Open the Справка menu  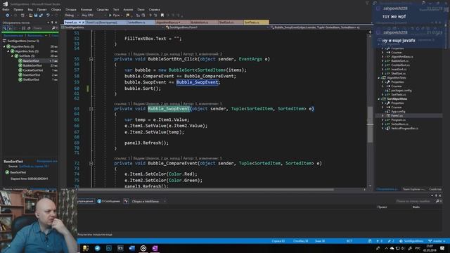(x=155, y=9)
